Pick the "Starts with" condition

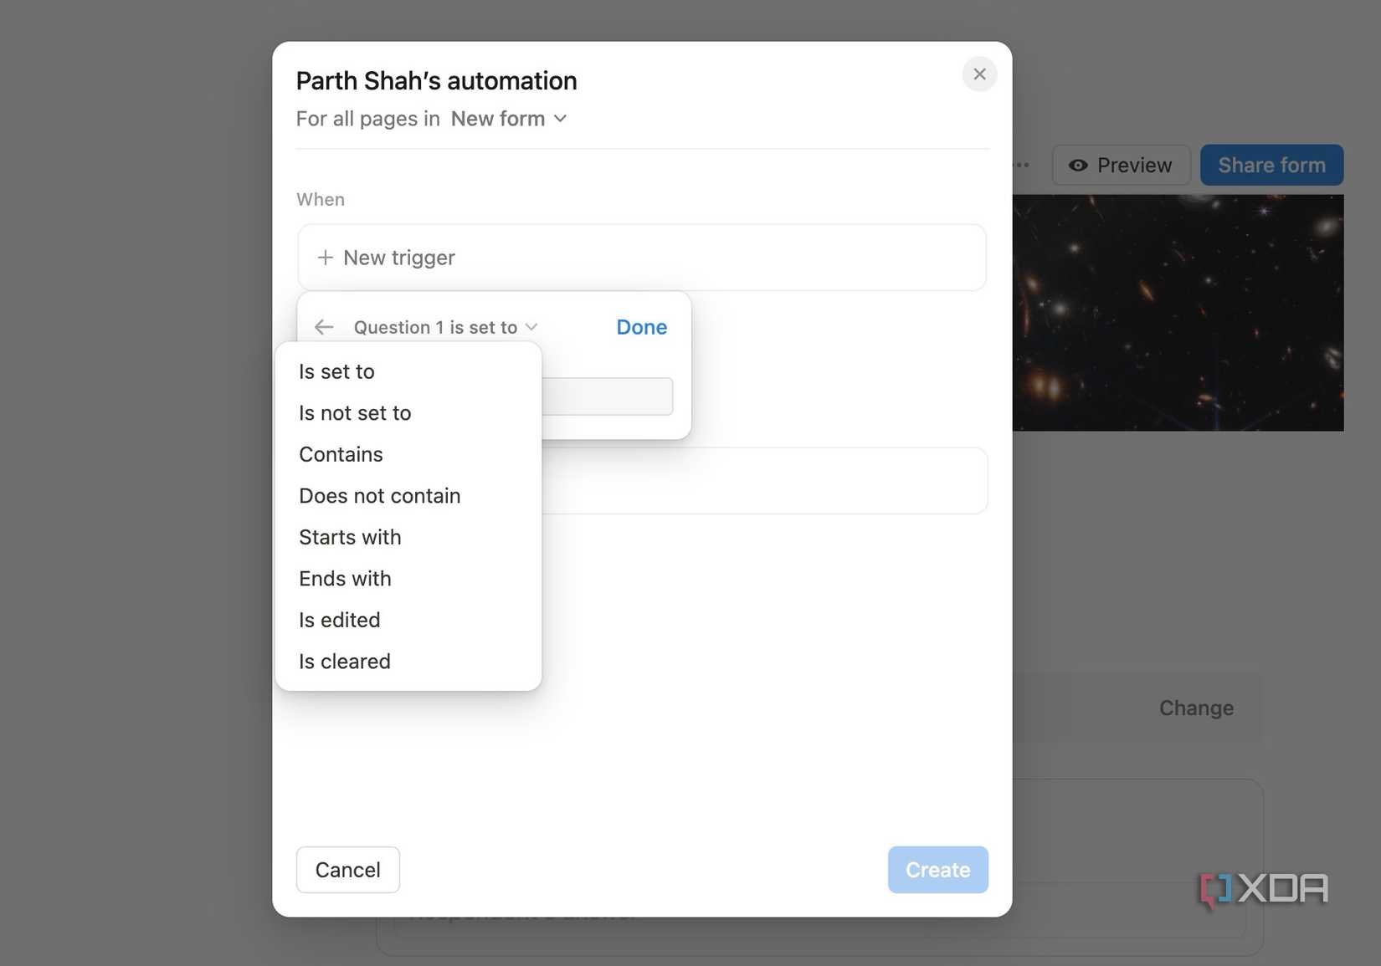pyautogui.click(x=350, y=537)
